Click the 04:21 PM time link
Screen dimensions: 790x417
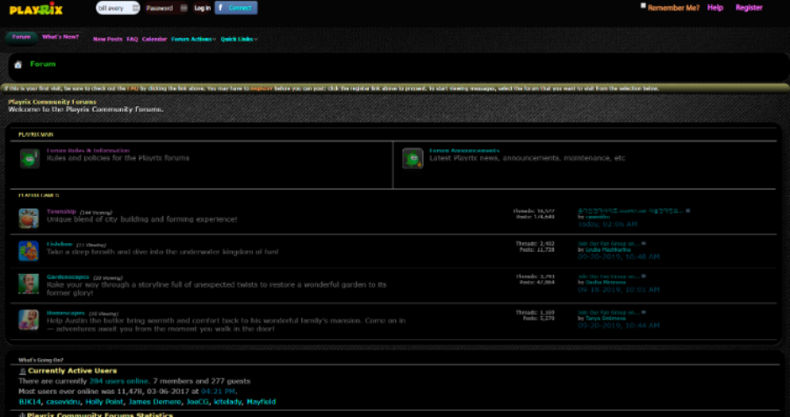218,392
